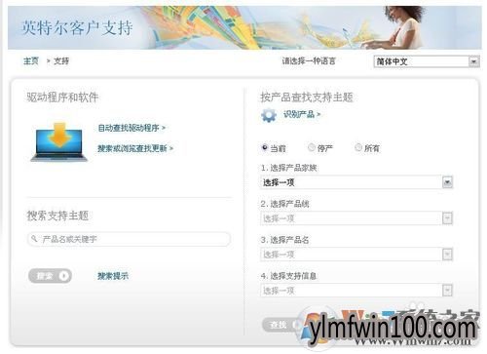The height and width of the screenshot is (354, 487).
Task: Open the 搜索提示 link
Action: pos(113,276)
